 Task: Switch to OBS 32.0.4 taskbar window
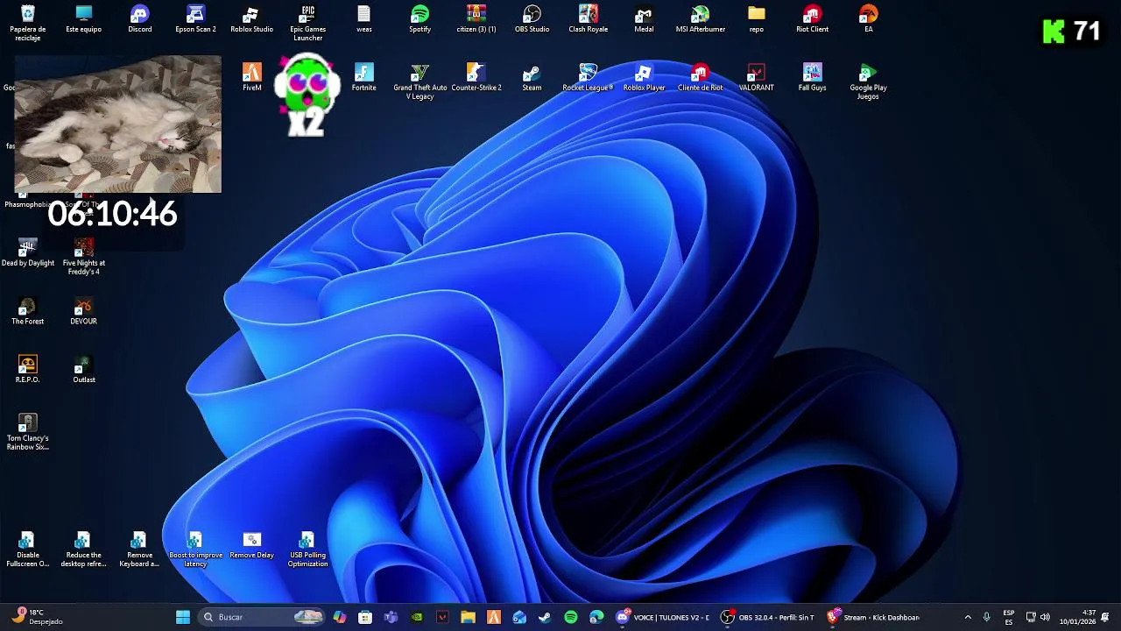[x=768, y=617]
